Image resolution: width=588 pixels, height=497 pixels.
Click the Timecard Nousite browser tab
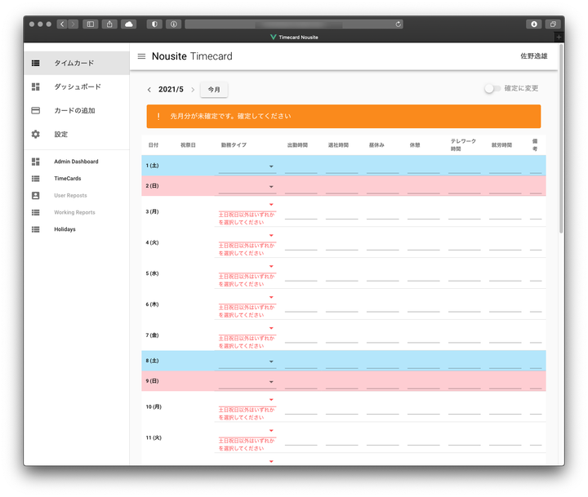(294, 37)
